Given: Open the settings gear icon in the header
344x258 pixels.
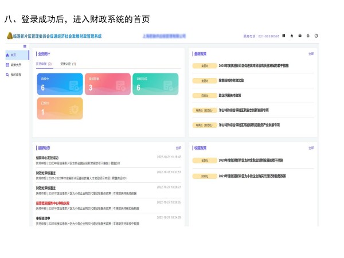Looking at the screenshot, I should pos(308,36).
